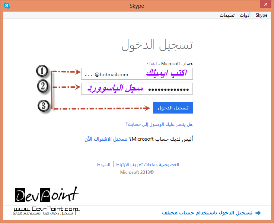Click the 'أليس لديك حساب Microsoft؟' text

pyautogui.click(x=161, y=139)
